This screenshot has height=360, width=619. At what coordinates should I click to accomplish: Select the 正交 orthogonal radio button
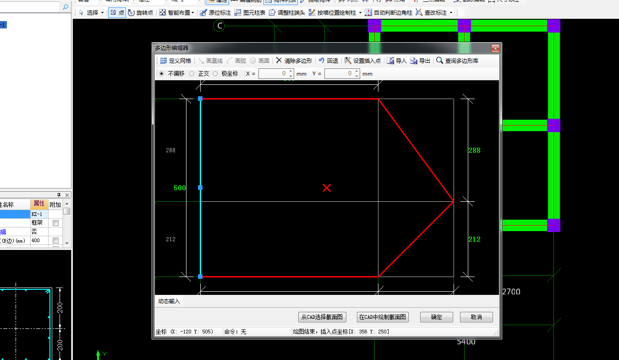coord(192,73)
